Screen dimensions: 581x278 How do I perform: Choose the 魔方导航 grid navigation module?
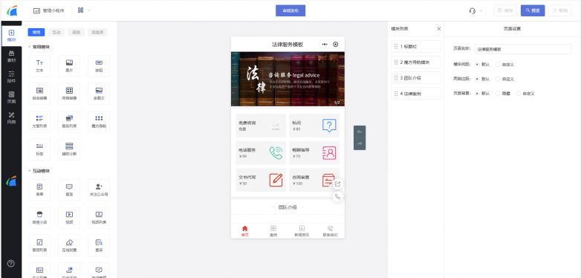(99, 122)
